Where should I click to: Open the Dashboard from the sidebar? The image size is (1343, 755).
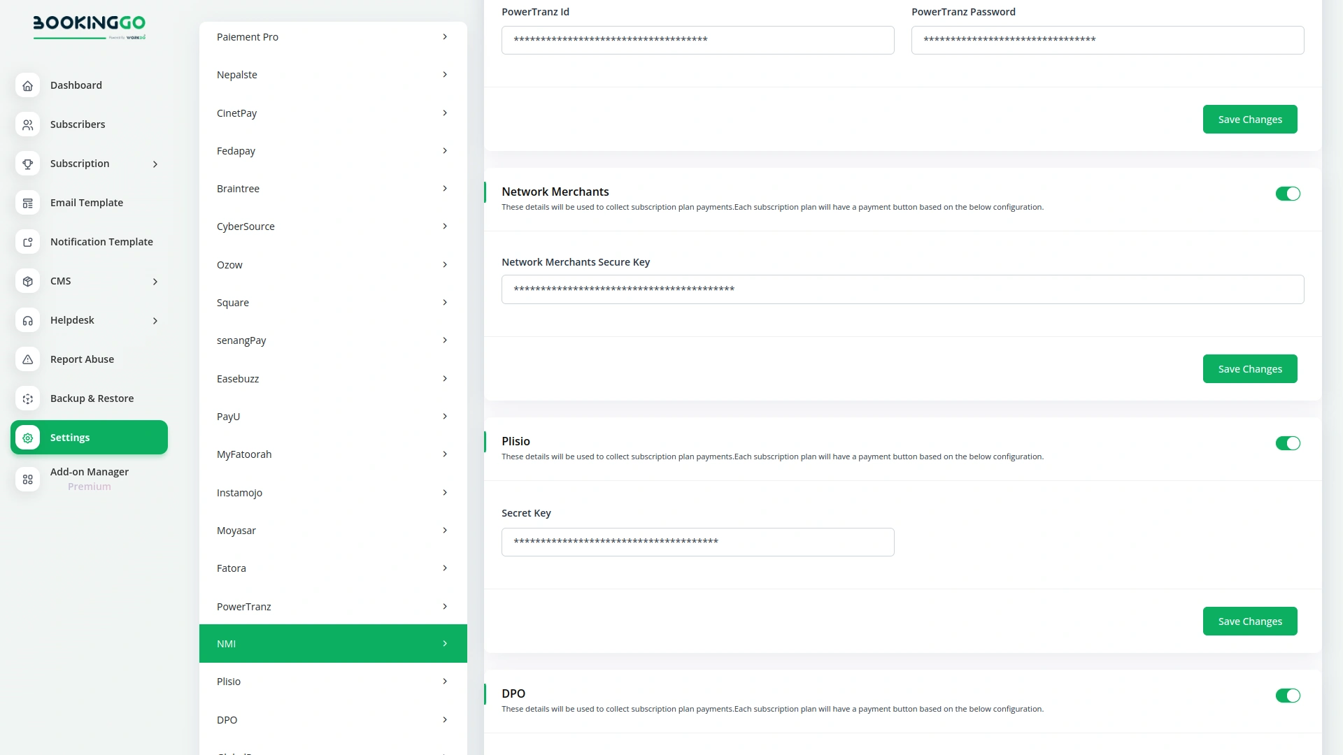click(76, 85)
